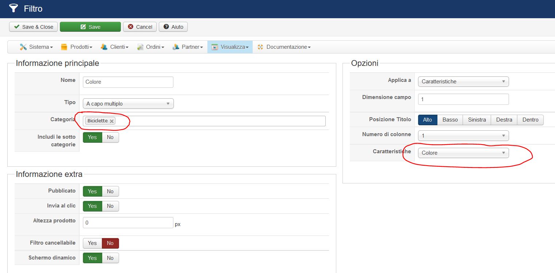This screenshot has width=555, height=273.
Task: Open the Caratteristiche Colore dropdown
Action: point(463,153)
